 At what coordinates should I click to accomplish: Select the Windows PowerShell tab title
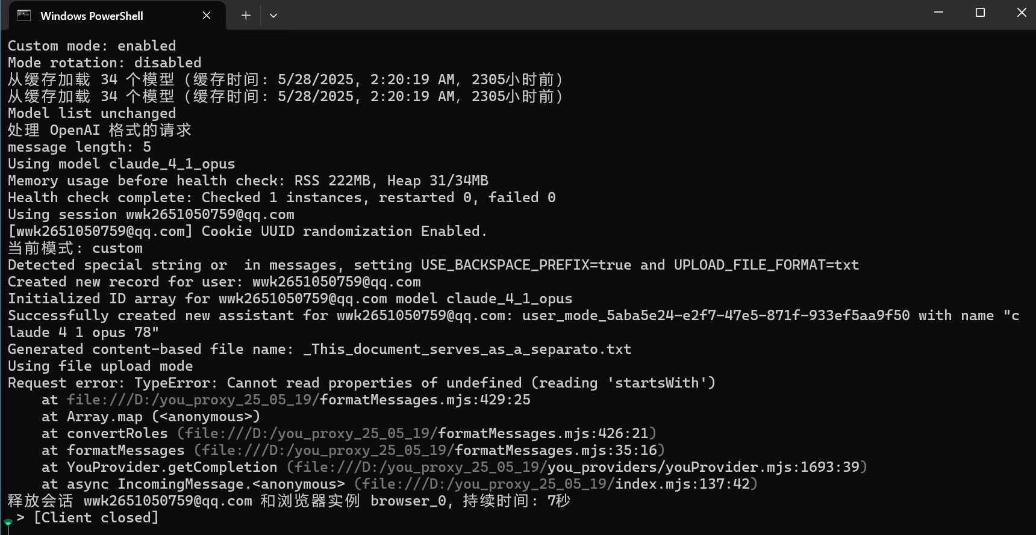click(92, 16)
